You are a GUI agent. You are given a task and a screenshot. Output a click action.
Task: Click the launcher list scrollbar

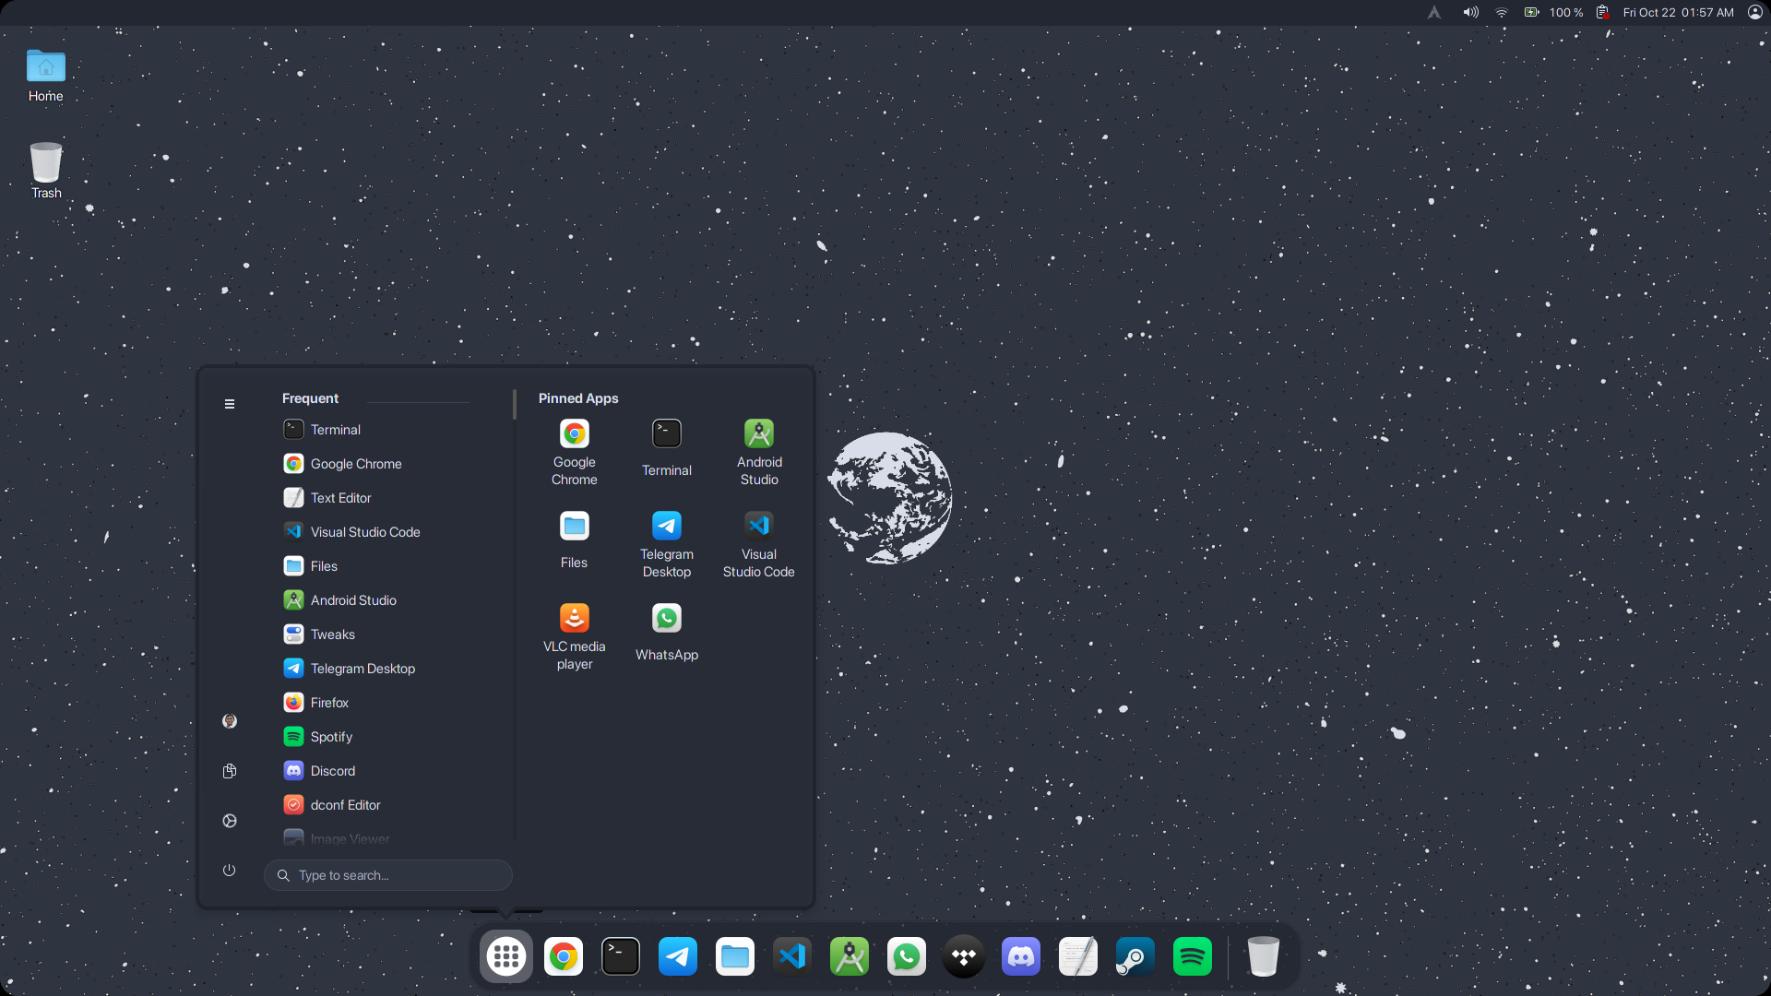(514, 405)
